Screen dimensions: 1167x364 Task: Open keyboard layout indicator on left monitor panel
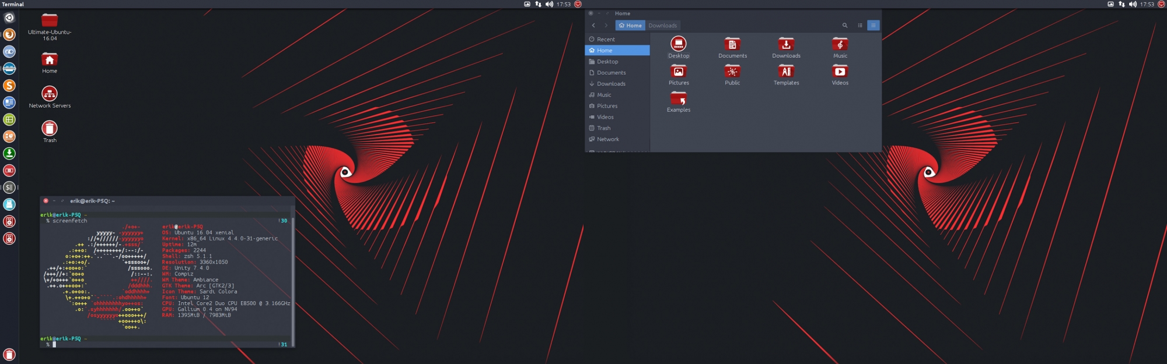527,4
